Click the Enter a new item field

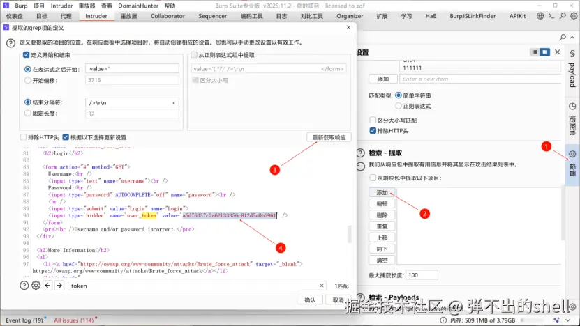pyautogui.click(x=480, y=79)
